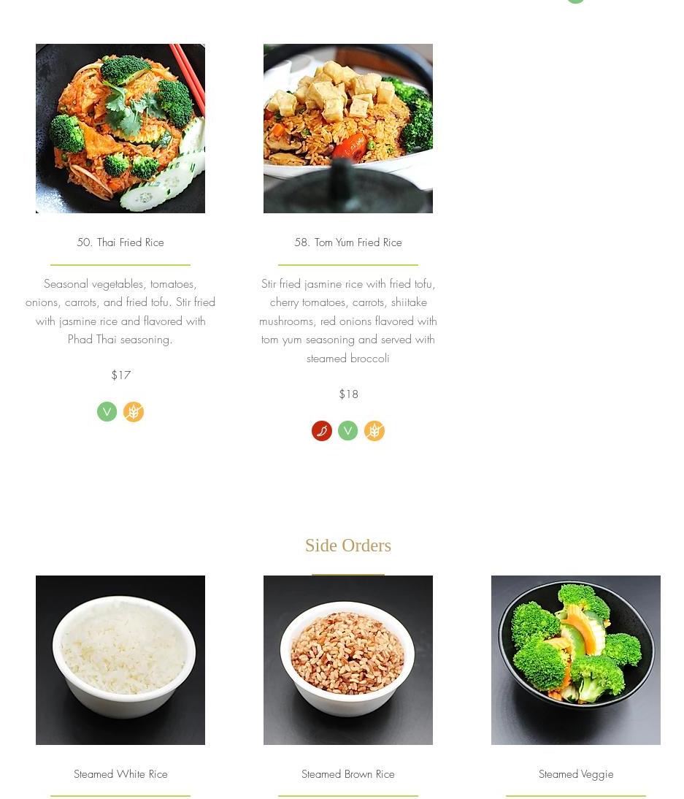Screen dimensions: 684x799
Task: Open the Tom Yum Fried Rice photo
Action: [x=348, y=129]
